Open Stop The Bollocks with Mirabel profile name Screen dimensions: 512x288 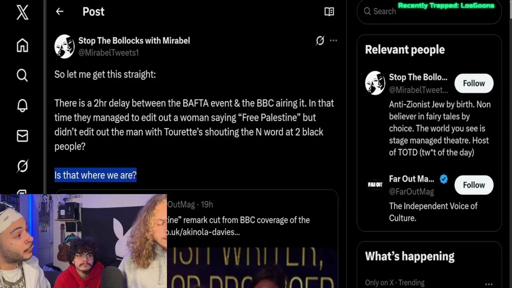coord(134,40)
